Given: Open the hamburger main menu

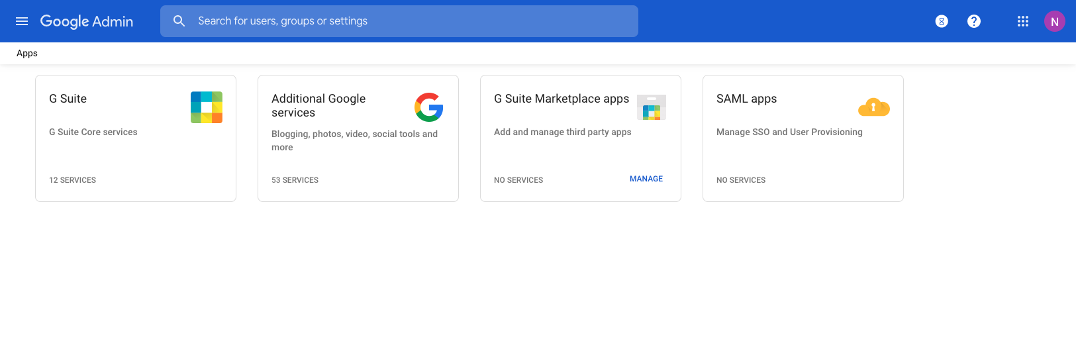Looking at the screenshot, I should tap(22, 21).
